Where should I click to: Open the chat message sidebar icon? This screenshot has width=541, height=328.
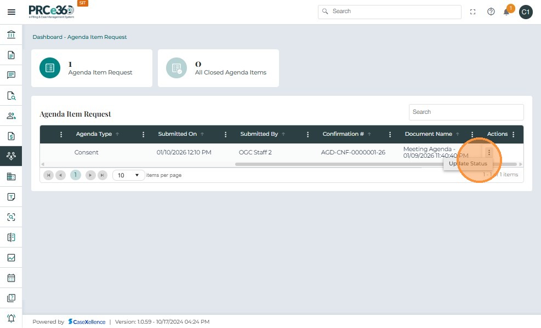coord(11,75)
